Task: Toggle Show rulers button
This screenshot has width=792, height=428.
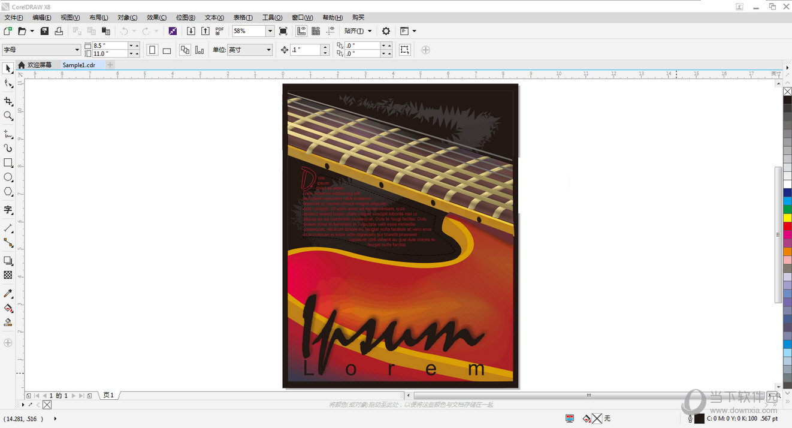Action: pos(301,31)
